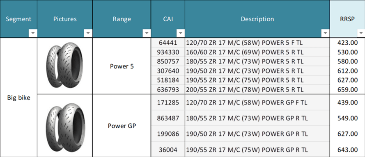Image resolution: width=365 pixels, height=157 pixels.
Task: Select the RRSP price 612.00 cell
Action: coord(347,71)
